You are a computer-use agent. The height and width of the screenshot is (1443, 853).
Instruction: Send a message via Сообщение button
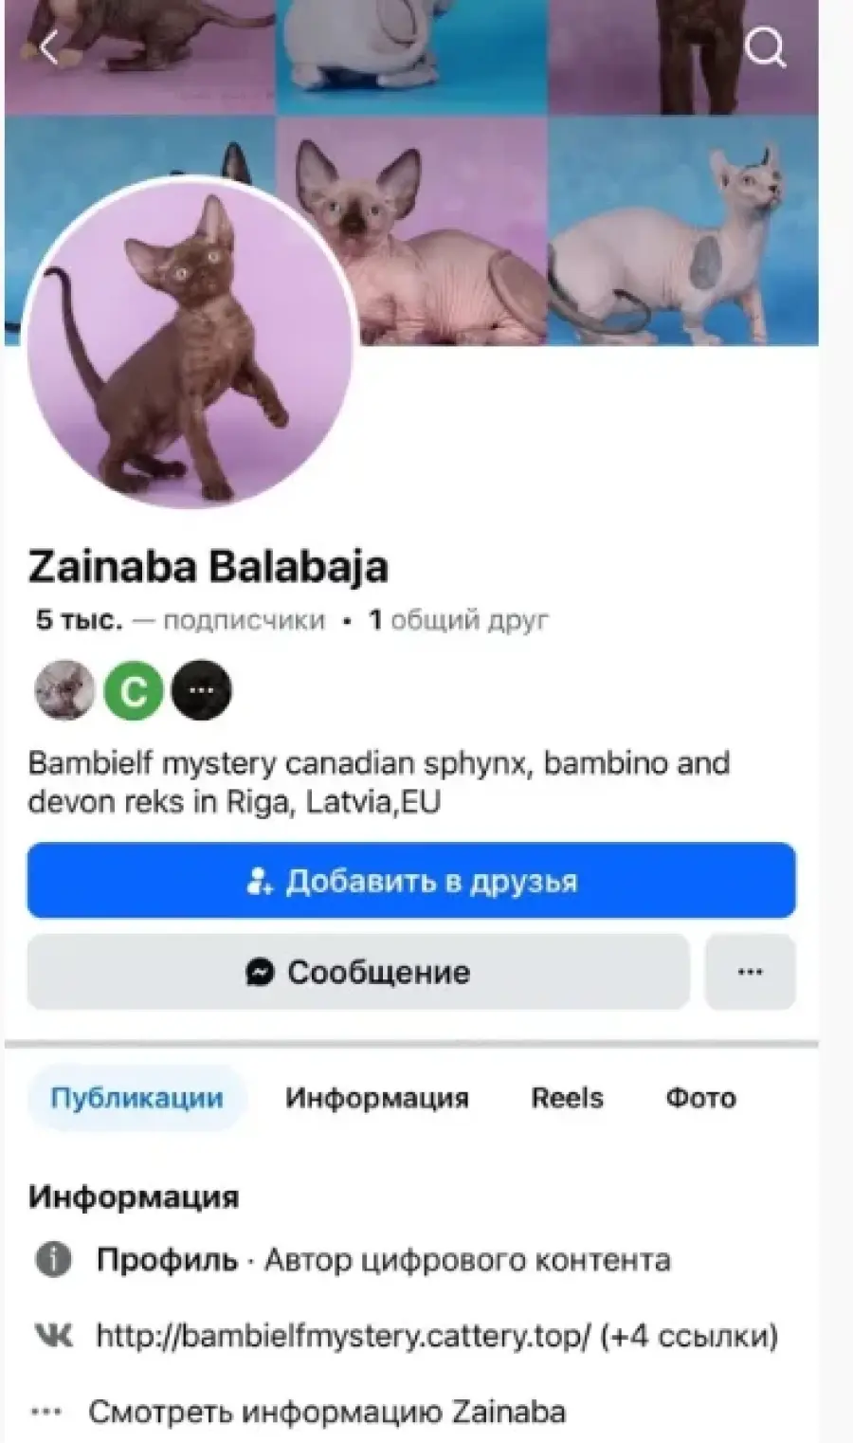pos(358,972)
